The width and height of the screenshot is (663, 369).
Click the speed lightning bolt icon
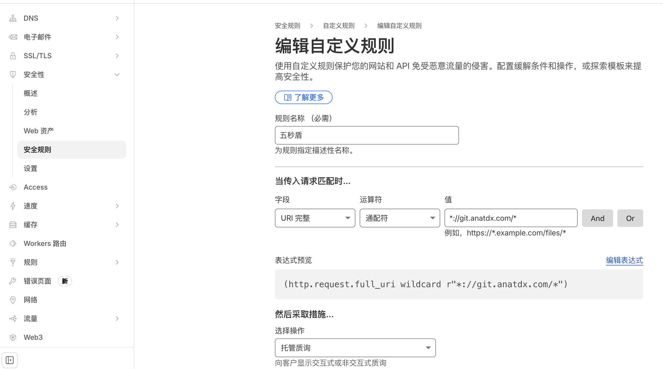[13, 206]
